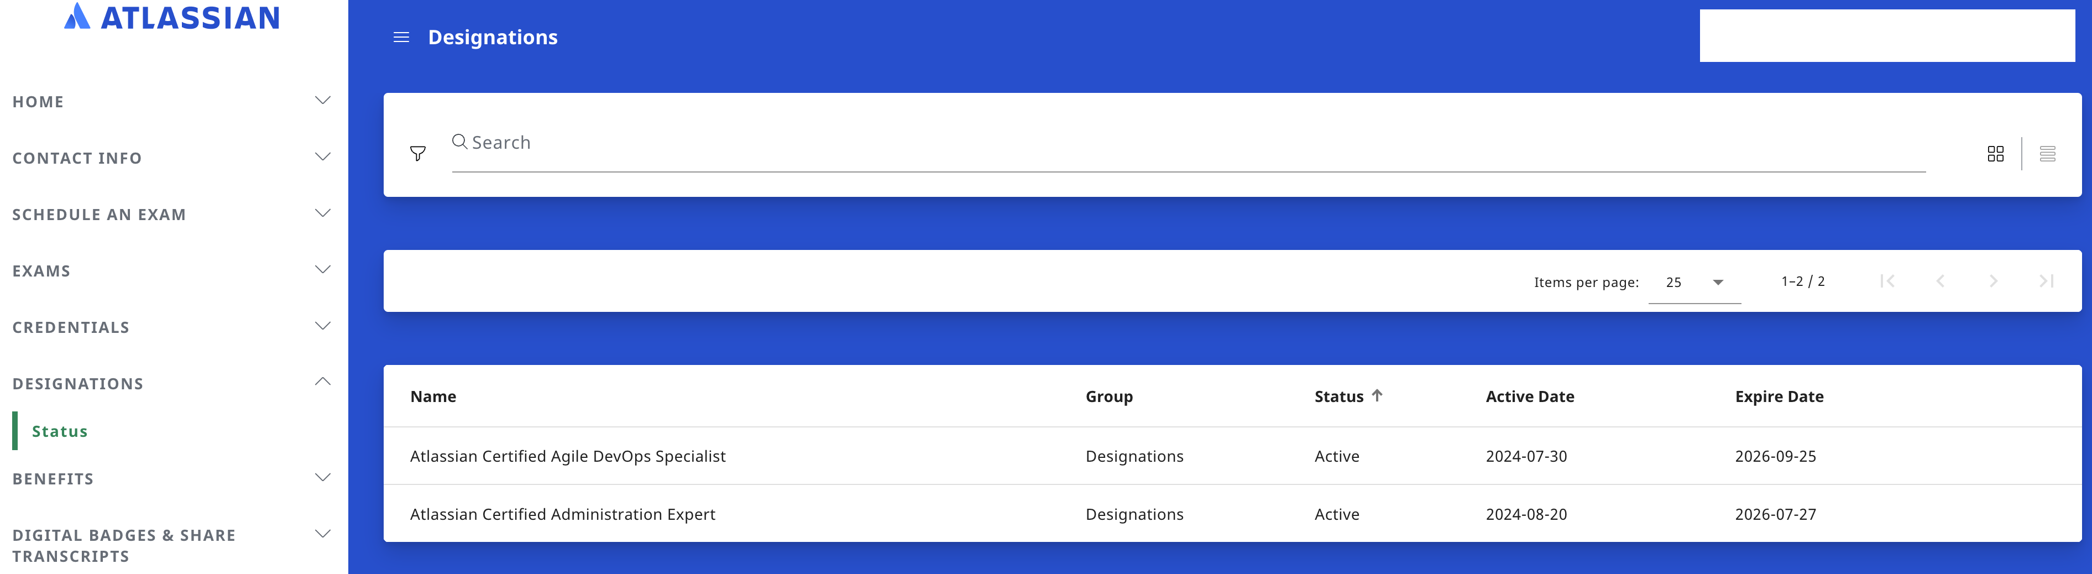Image resolution: width=2092 pixels, height=574 pixels.
Task: Open the Items per page dropdown
Action: (x=1694, y=283)
